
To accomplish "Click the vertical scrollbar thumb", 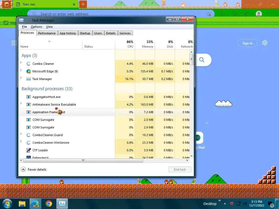I will (192, 59).
